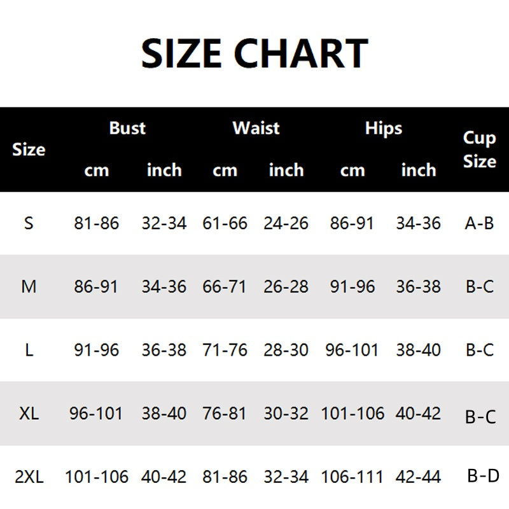Image resolution: width=509 pixels, height=509 pixels.
Task: Select the Waist column header
Action: click(x=256, y=128)
